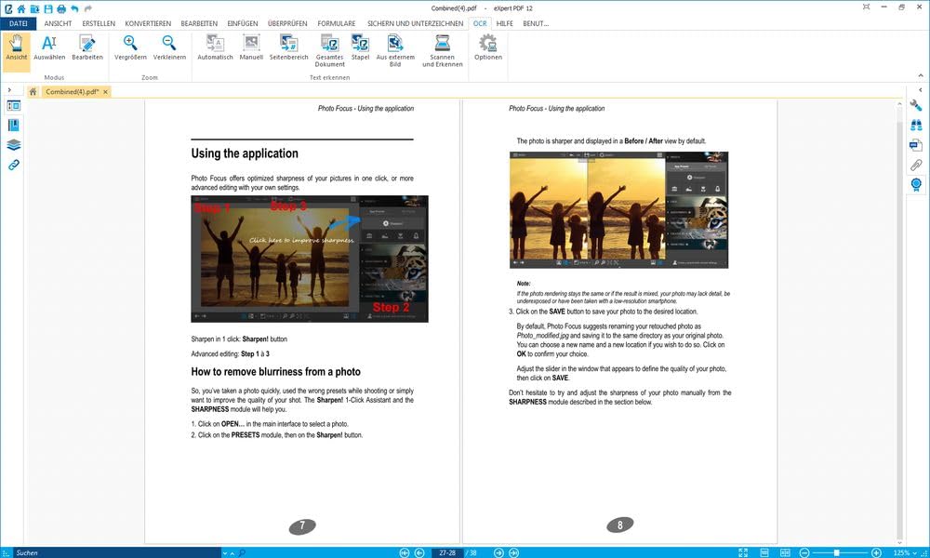
Task: Switch to Auswählen text selection mode
Action: 49,46
